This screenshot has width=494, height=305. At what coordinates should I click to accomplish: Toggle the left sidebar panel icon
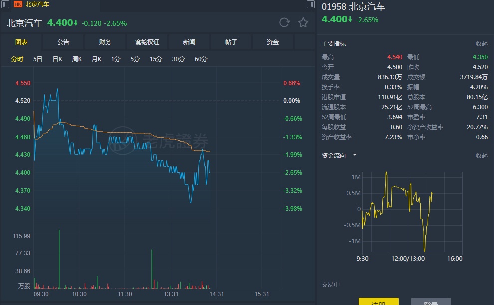(x=5, y=4)
